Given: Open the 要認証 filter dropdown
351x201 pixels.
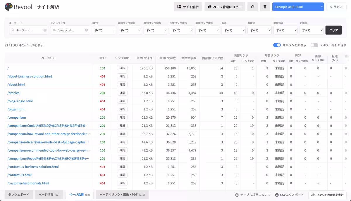Looking at the screenshot, I should click(x=259, y=30).
